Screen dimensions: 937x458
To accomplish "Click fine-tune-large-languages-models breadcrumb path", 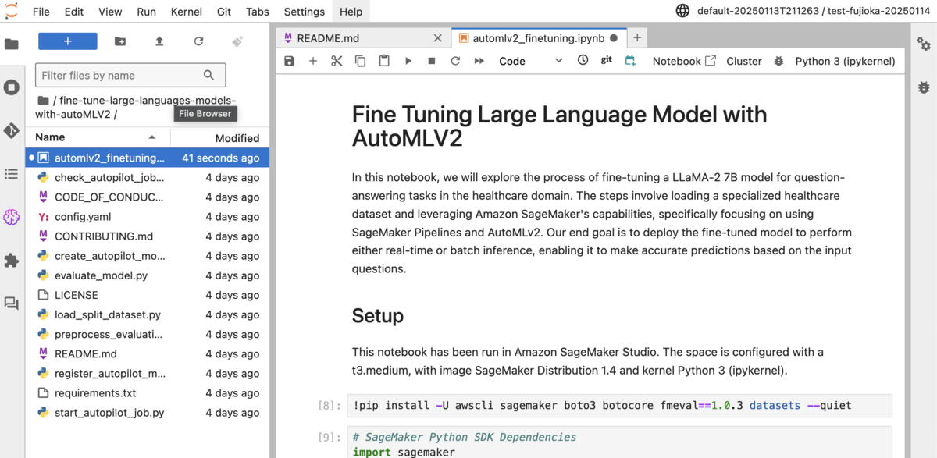I will click(136, 107).
